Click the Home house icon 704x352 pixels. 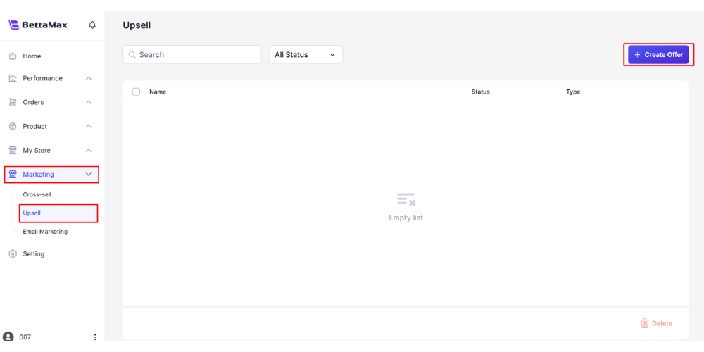(13, 56)
